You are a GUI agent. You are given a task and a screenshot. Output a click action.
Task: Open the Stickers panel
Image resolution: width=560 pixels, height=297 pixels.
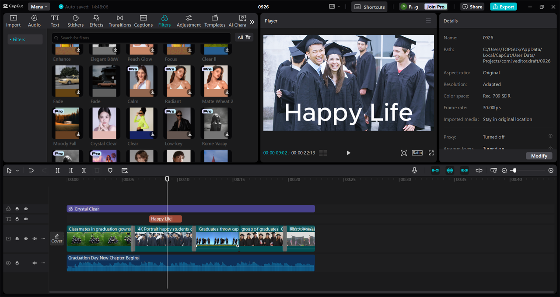coord(75,21)
